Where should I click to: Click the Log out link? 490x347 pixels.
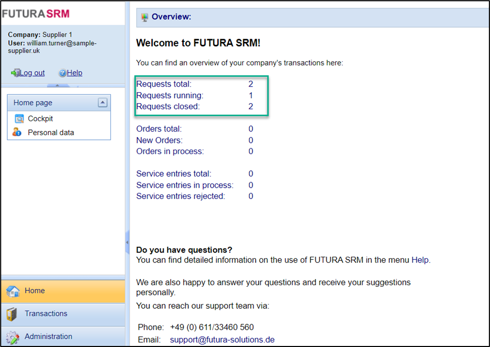pyautogui.click(x=32, y=73)
